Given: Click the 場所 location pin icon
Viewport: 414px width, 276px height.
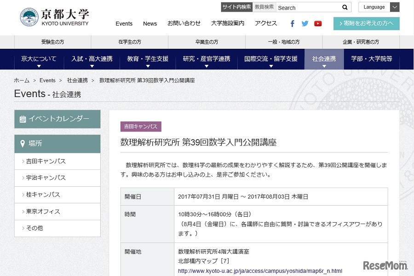Looking at the screenshot, I should pyautogui.click(x=23, y=144).
